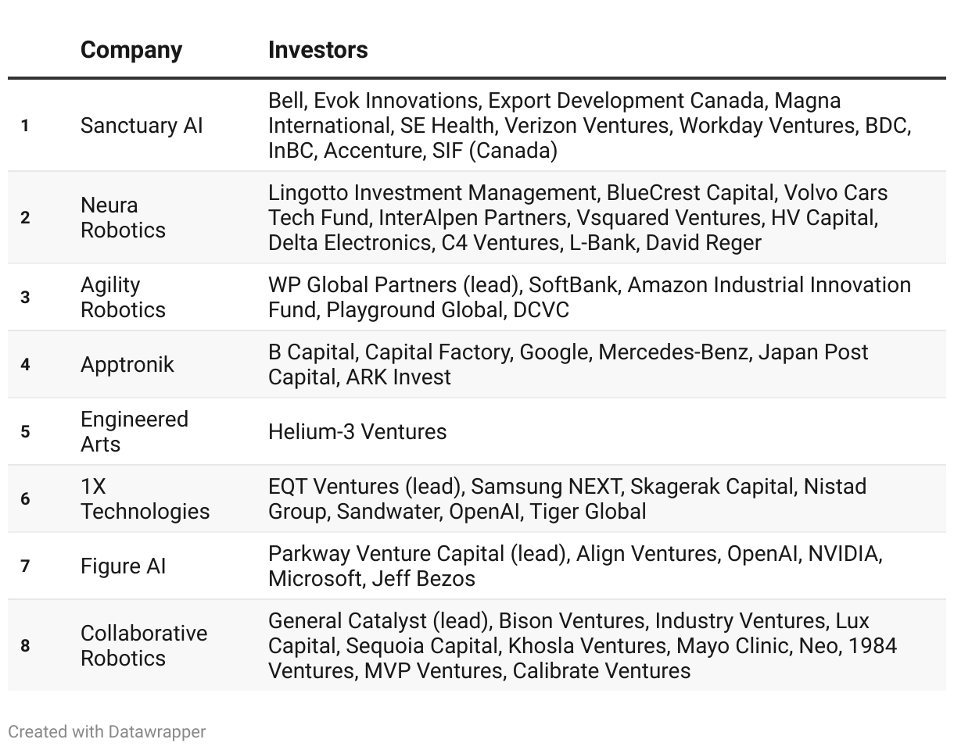Screen dimensions: 954x750
Task: Click row number 8
Action: point(25,645)
